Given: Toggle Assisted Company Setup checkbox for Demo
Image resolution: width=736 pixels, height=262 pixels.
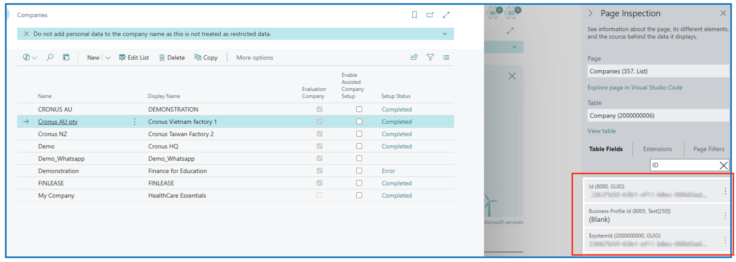Looking at the screenshot, I should point(359,146).
